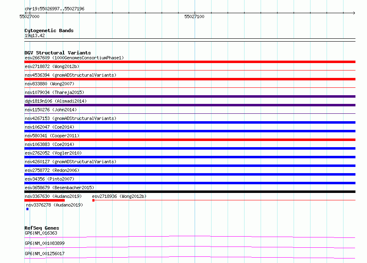Click the 55027100 ruler position label
The image size is (367, 263).
pyautogui.click(x=194, y=16)
